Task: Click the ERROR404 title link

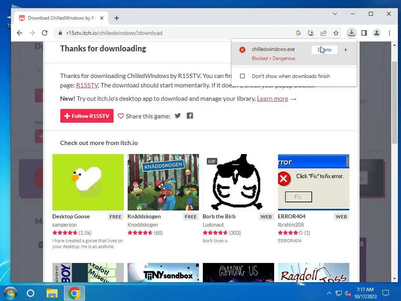Action: point(291,216)
